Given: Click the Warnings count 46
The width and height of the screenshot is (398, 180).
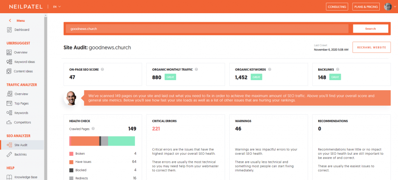Looking at the screenshot, I should coord(238,129).
